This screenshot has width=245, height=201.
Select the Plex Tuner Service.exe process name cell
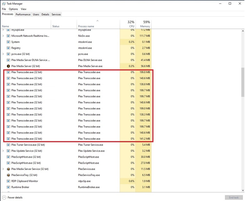pos(91,145)
